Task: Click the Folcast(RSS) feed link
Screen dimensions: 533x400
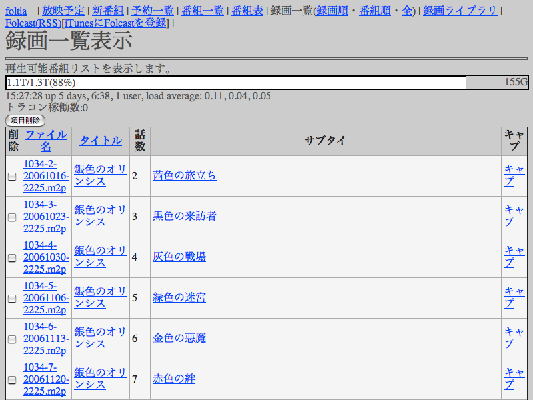Action: [x=33, y=23]
